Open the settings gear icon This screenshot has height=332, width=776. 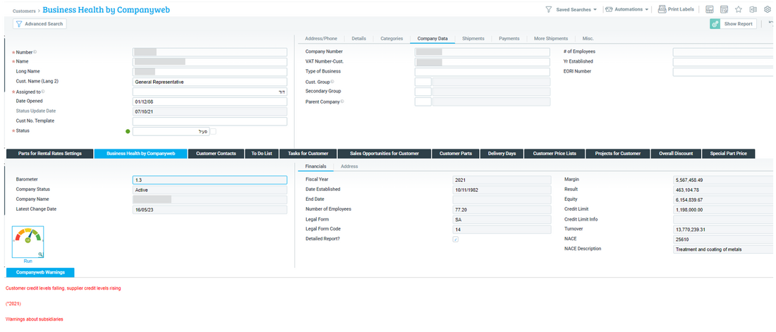tap(768, 10)
